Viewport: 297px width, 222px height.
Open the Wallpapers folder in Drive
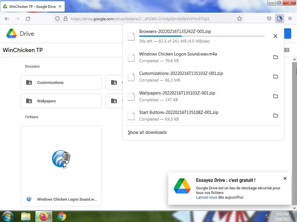click(x=61, y=101)
